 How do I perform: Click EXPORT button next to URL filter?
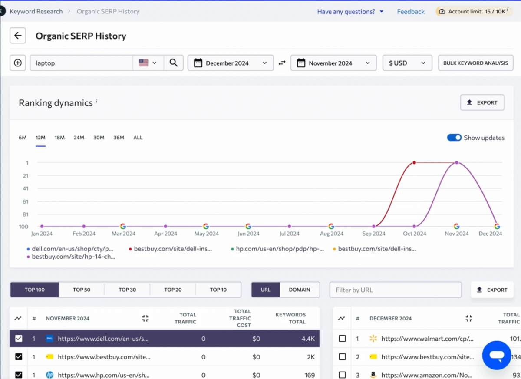492,290
